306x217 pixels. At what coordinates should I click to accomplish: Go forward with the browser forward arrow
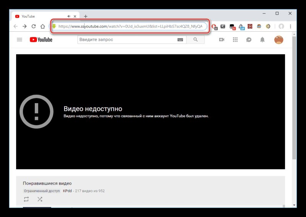tap(24, 26)
